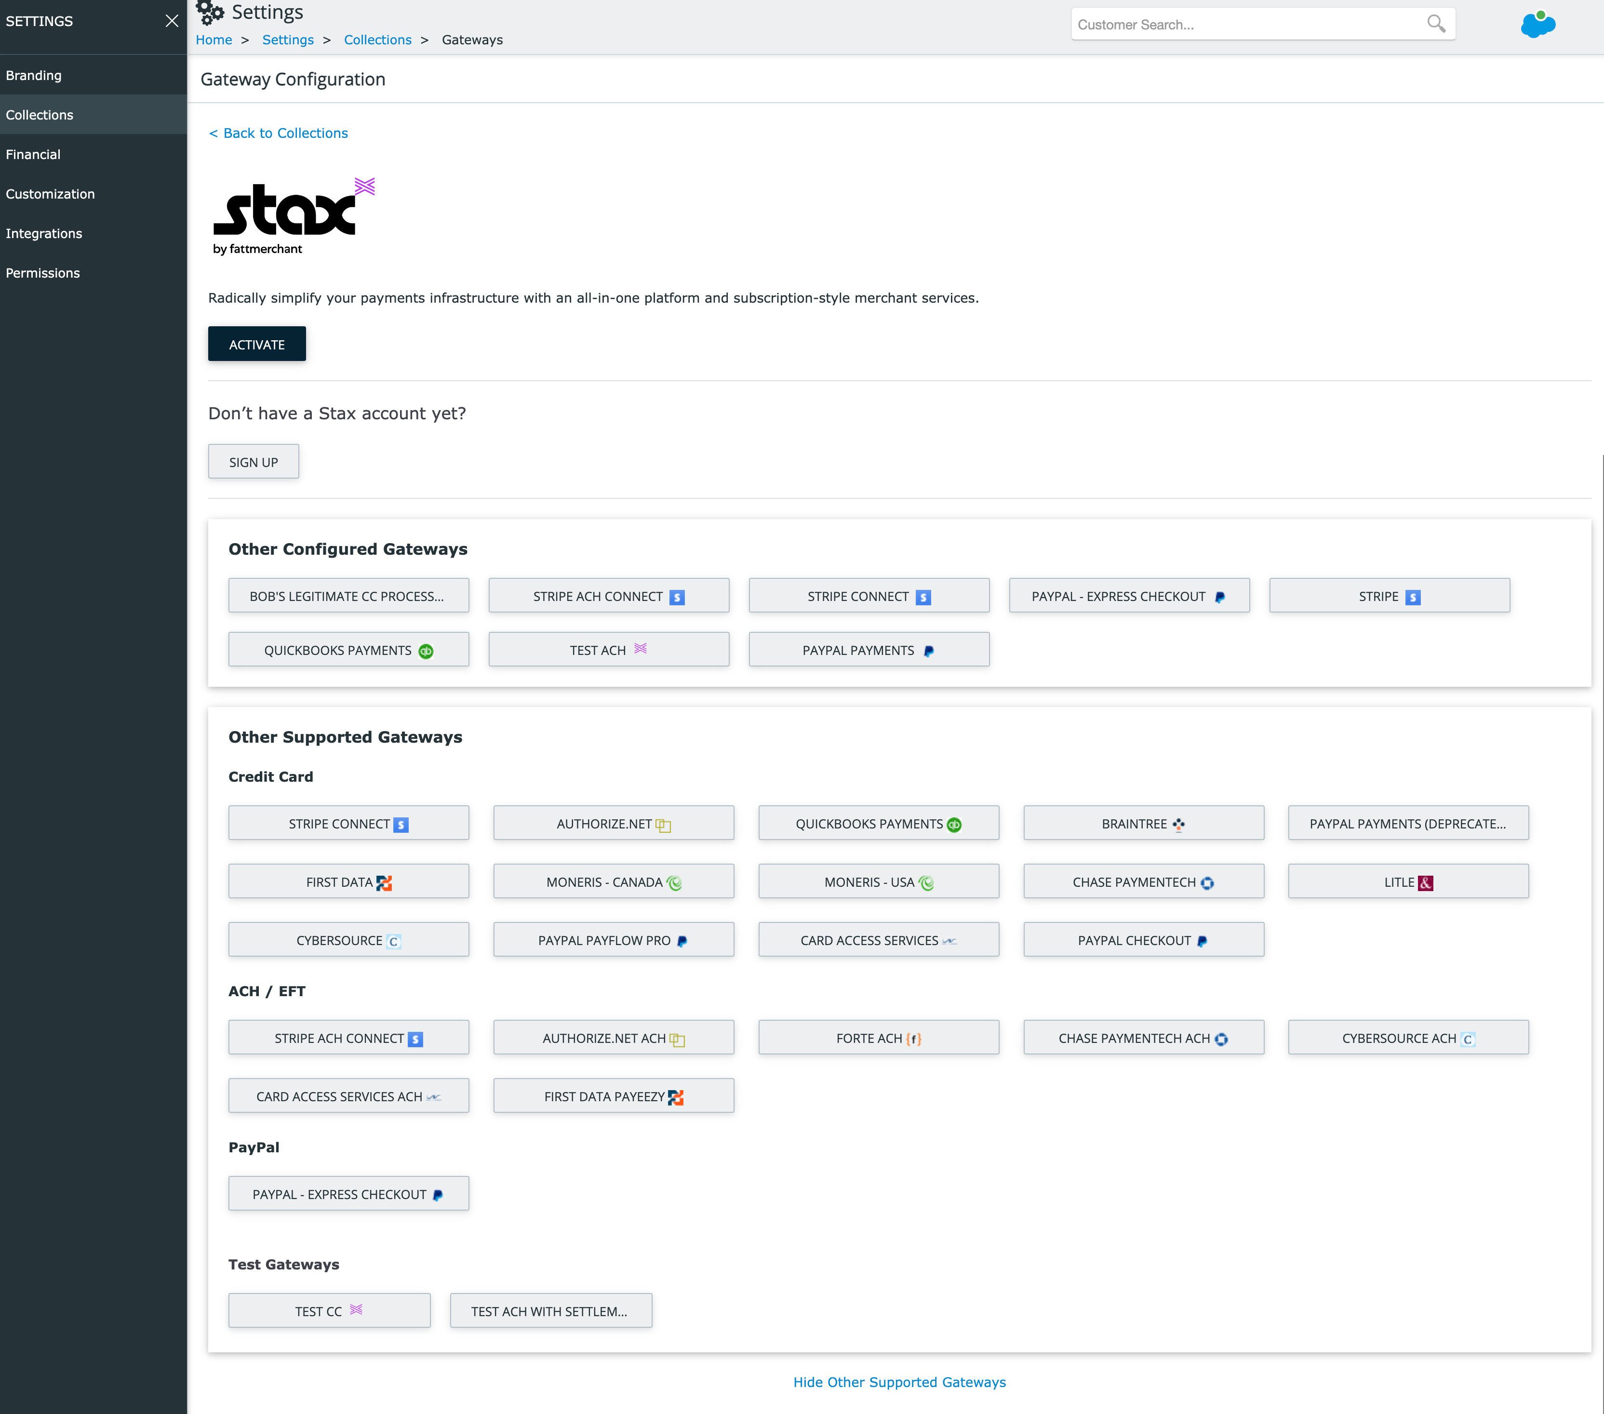Open Integrations in the sidebar

[94, 233]
